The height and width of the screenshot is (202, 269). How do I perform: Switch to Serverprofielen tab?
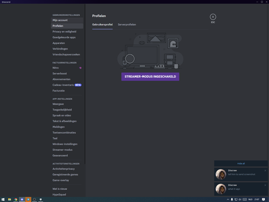pos(127,25)
